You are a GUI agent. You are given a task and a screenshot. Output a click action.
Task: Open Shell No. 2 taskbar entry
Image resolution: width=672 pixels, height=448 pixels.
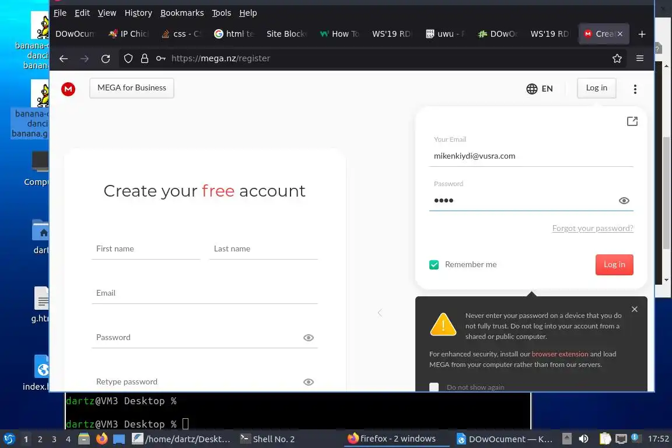pos(268,439)
